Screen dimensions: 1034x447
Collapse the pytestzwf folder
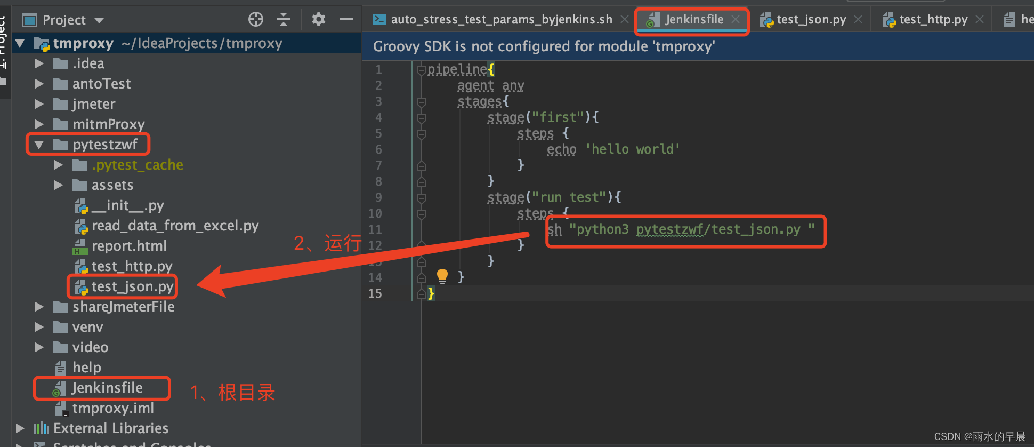[39, 145]
